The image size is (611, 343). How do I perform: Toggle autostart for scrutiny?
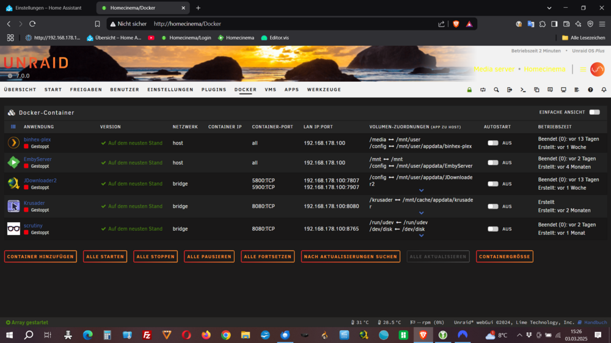pyautogui.click(x=493, y=229)
